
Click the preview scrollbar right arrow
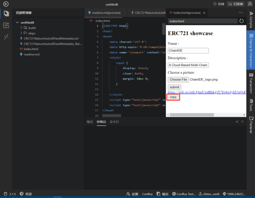click(x=244, y=115)
